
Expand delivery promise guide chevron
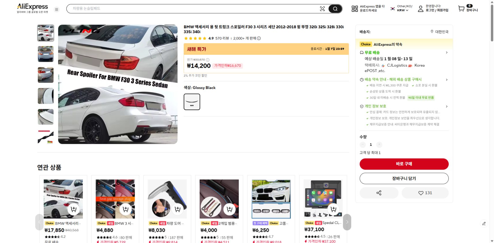[x=447, y=80]
